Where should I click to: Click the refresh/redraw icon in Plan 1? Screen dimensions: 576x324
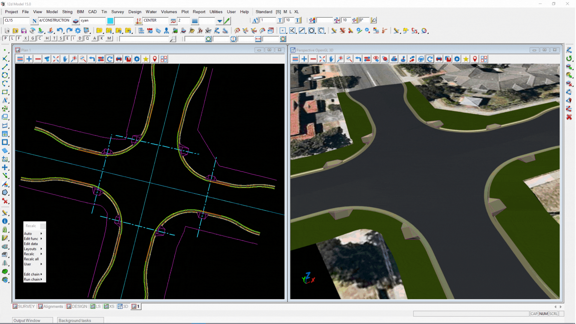click(110, 59)
